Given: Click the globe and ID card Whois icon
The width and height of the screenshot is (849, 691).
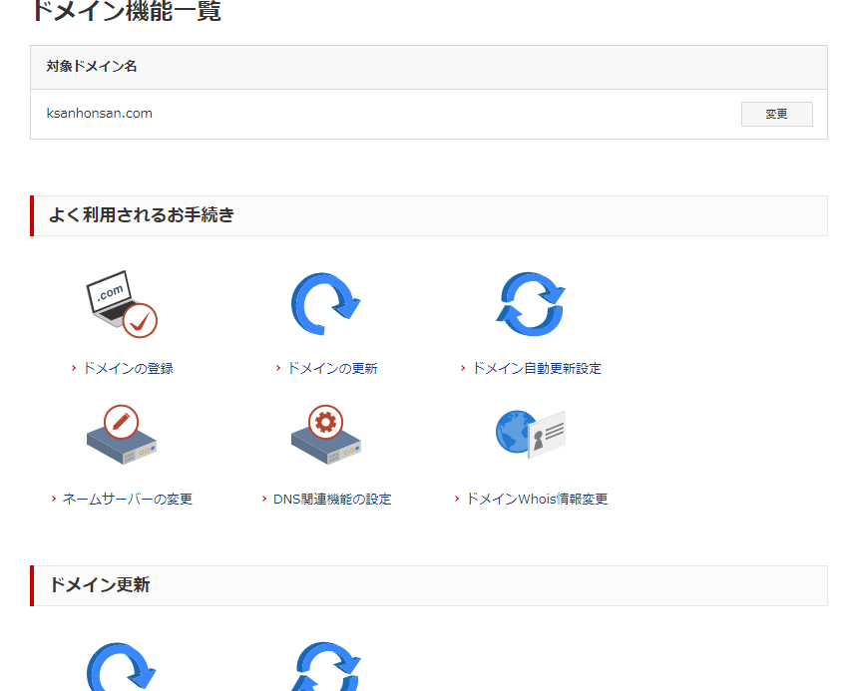Looking at the screenshot, I should tap(530, 434).
